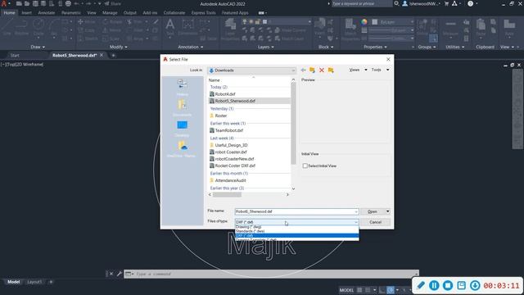Open History in the places sidebar
This screenshot has height=295, width=524.
click(182, 88)
